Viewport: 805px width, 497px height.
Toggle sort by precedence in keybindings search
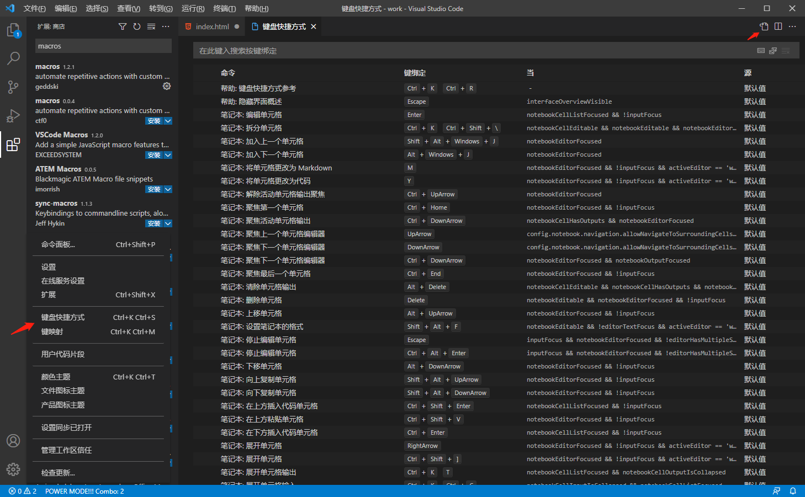(773, 51)
